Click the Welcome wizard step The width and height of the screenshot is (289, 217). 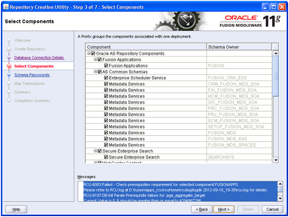[22, 40]
